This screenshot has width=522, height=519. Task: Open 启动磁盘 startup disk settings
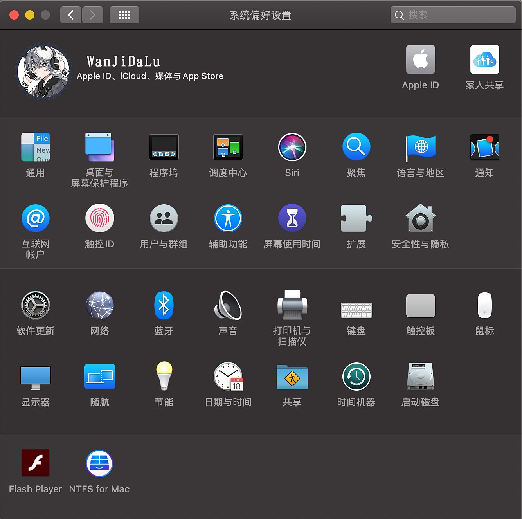420,377
